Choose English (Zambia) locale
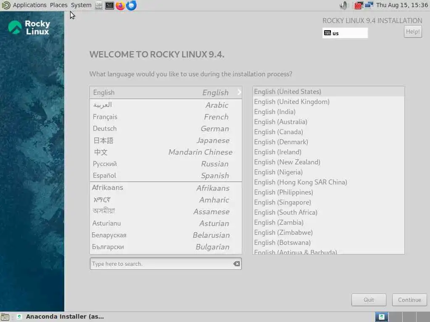Viewport: 430px width, 322px height. pos(328,223)
